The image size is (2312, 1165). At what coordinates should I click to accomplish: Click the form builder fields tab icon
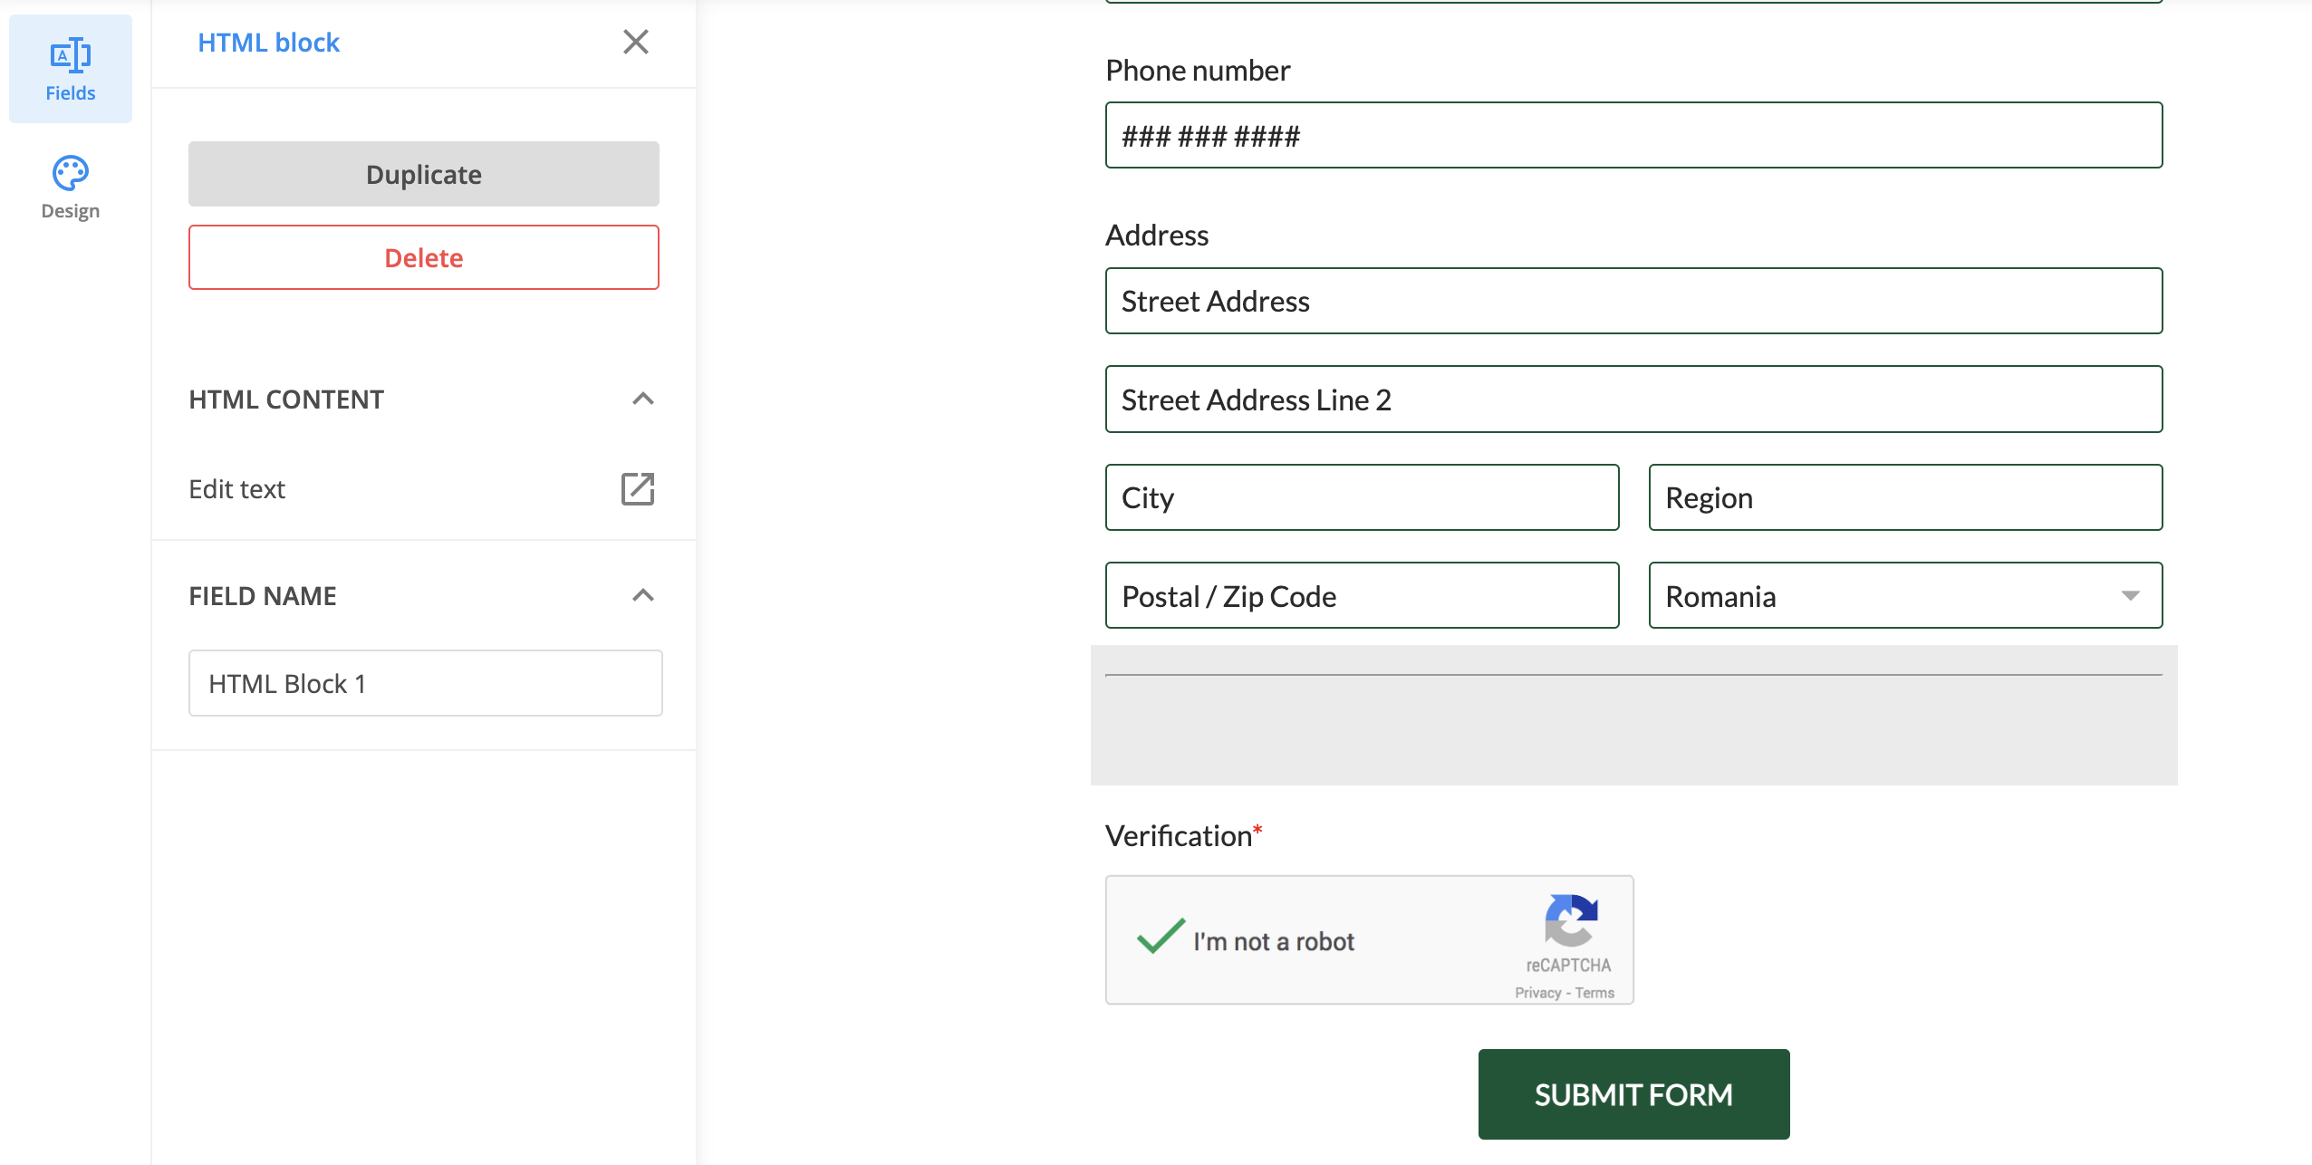pos(70,55)
